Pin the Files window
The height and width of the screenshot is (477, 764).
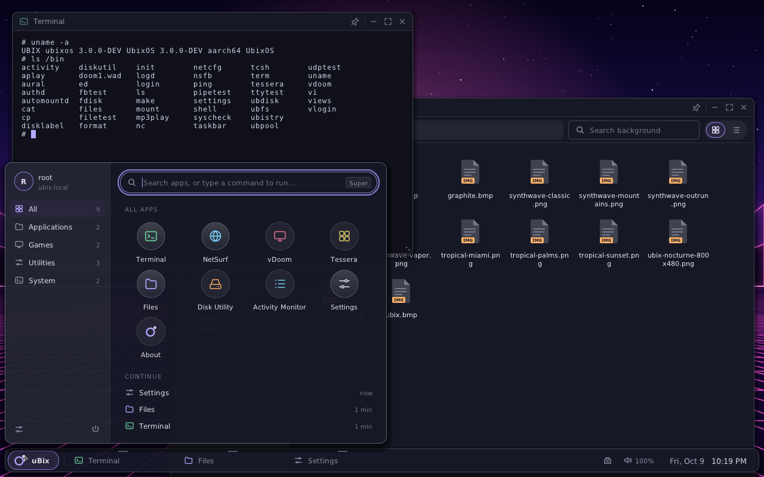click(x=696, y=107)
